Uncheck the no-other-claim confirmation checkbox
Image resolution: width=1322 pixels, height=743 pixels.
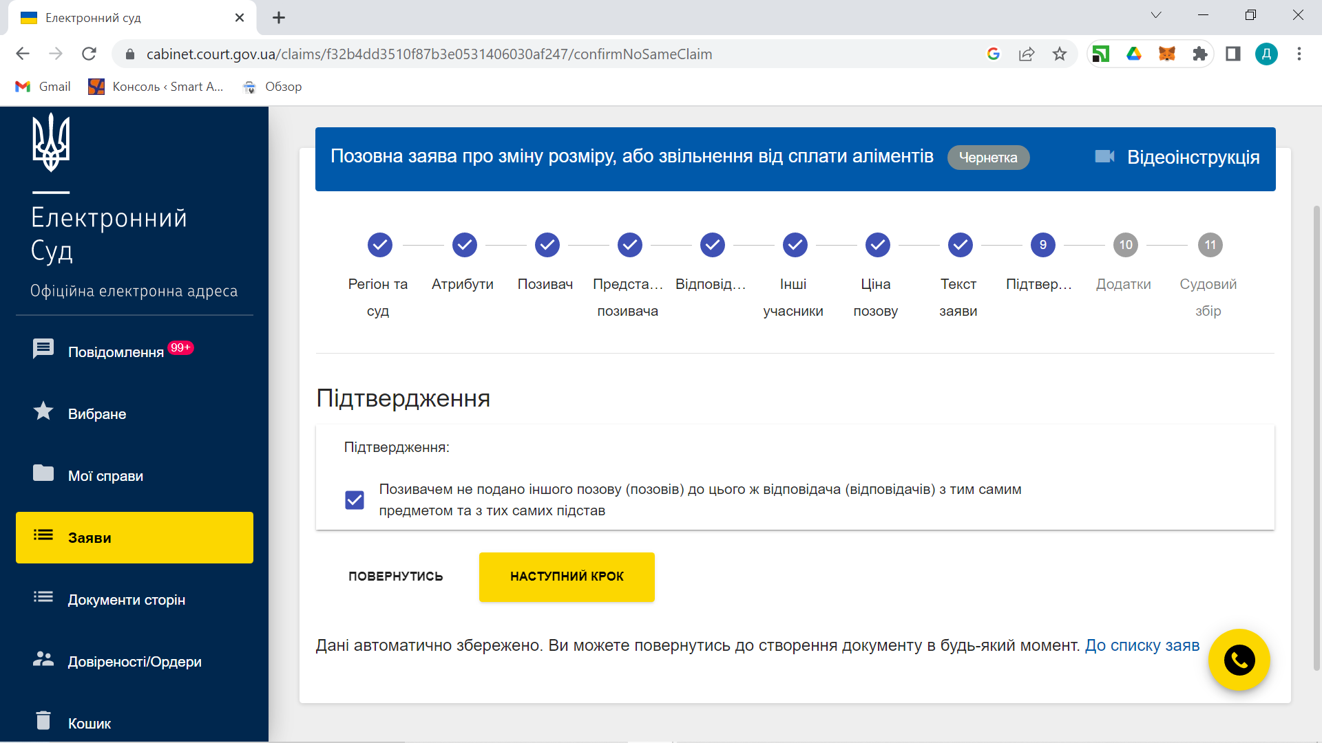click(x=355, y=499)
